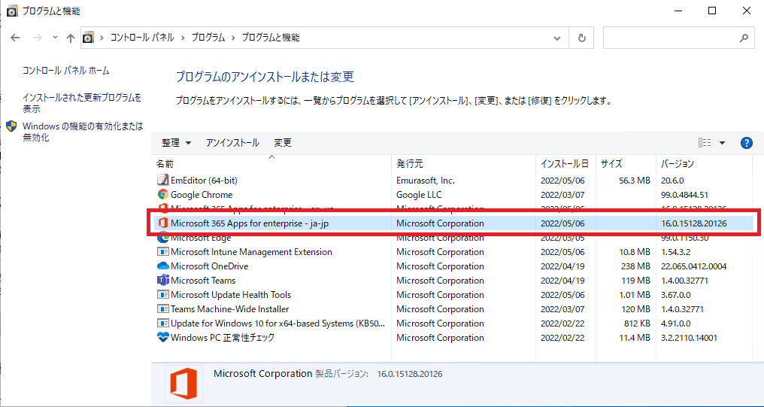764x407 pixels.
Task: Click the アンインストール toolbar button
Action: [x=232, y=143]
